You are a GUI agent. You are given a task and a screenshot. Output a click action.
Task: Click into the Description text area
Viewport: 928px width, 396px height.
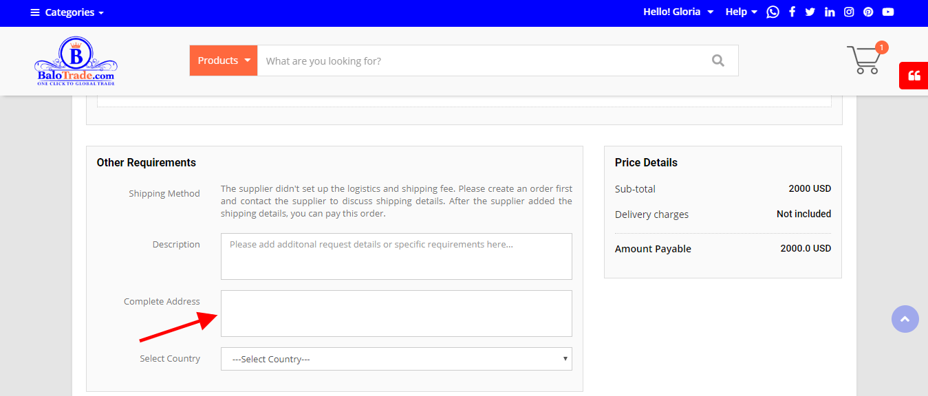click(396, 256)
